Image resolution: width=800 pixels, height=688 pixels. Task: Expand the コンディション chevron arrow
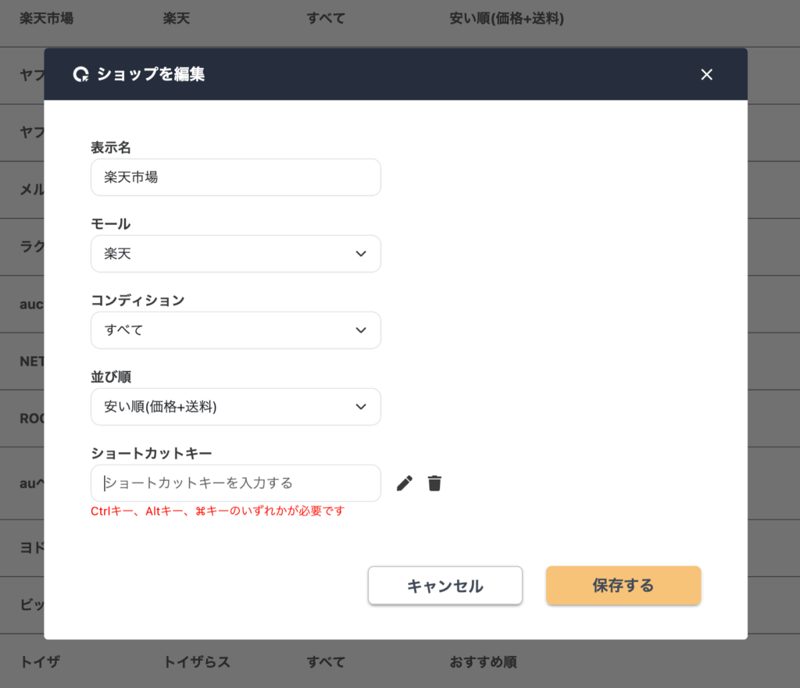[x=361, y=330]
